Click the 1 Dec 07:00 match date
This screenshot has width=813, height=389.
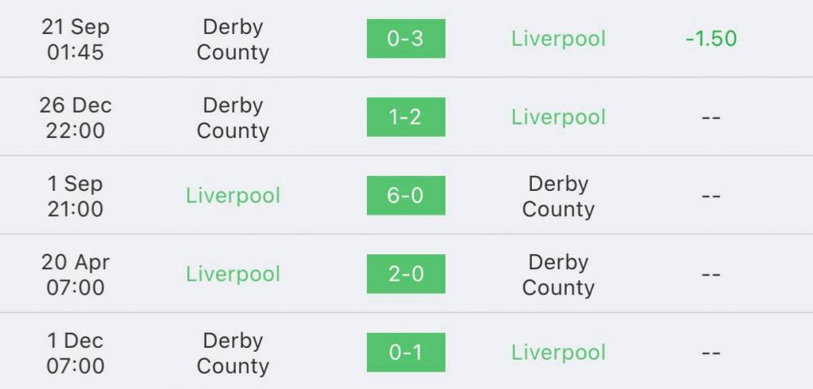75,353
